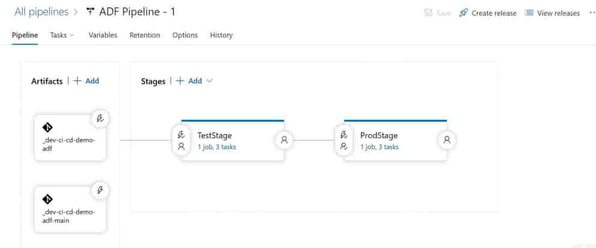Switch to the Variables tab
This screenshot has width=596, height=248.
pos(103,35)
